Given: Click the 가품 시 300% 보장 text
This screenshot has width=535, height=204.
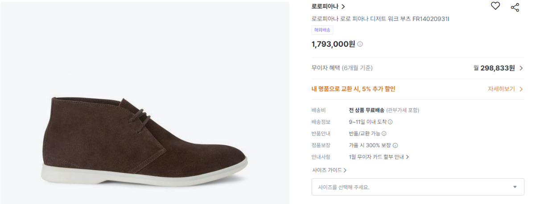Looking at the screenshot, I should 370,145.
